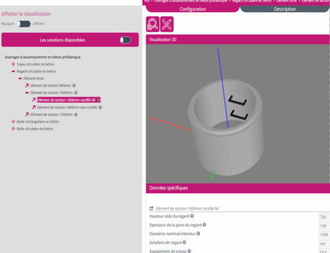The width and height of the screenshot is (330, 253).
Task: Select Elément de section 1000mm certifié NF
Action: (67, 100)
